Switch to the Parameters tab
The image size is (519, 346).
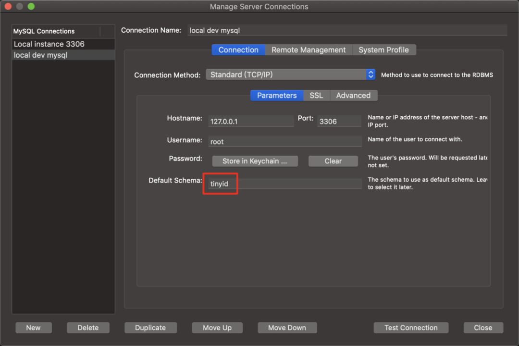click(277, 95)
